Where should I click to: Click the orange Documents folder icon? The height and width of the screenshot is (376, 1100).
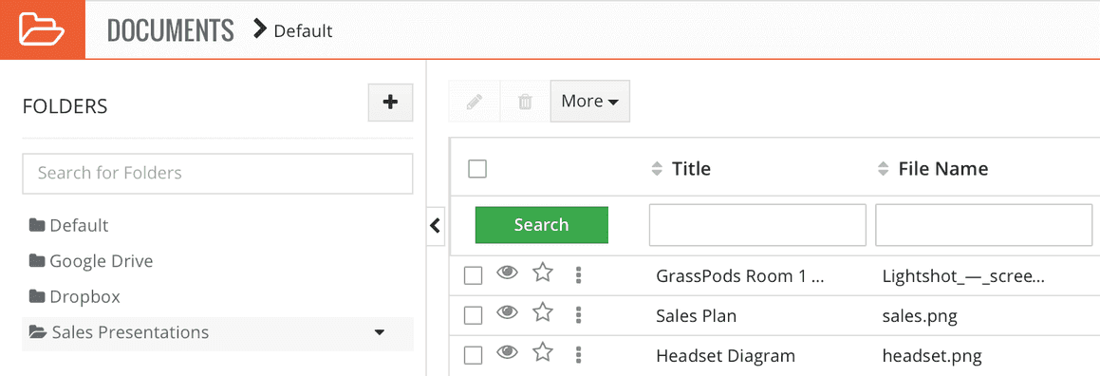42,29
